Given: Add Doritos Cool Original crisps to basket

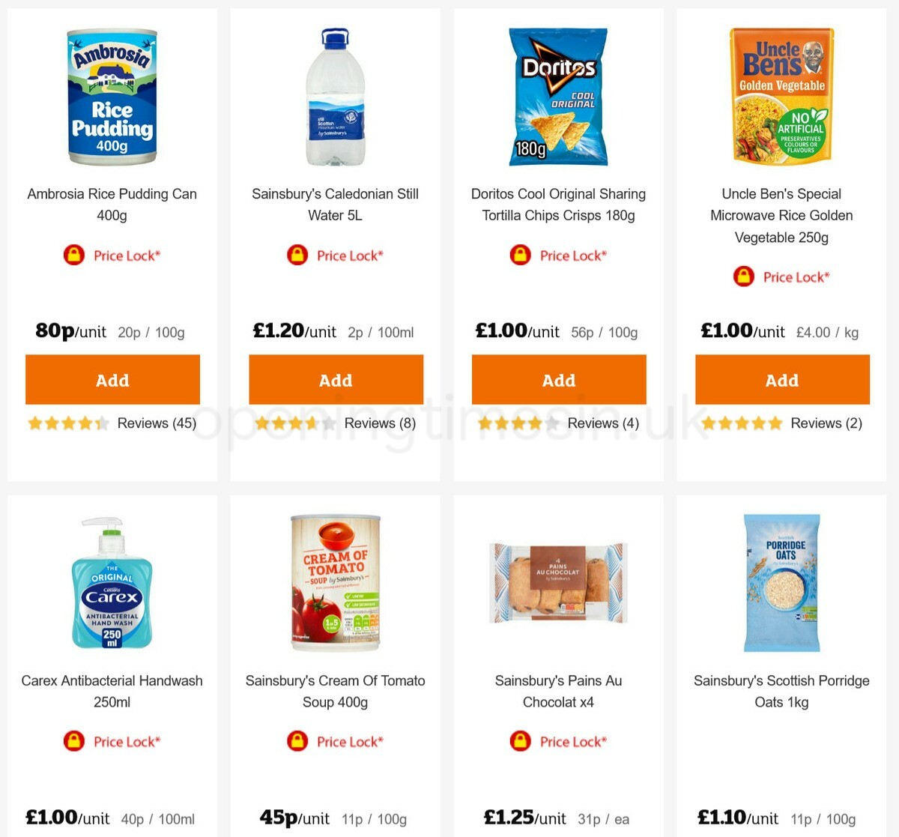Looking at the screenshot, I should click(559, 380).
